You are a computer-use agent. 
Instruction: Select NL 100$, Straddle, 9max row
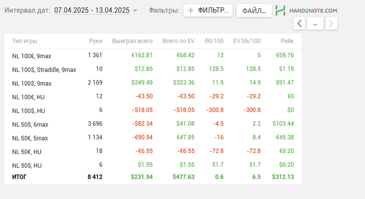tap(153, 69)
